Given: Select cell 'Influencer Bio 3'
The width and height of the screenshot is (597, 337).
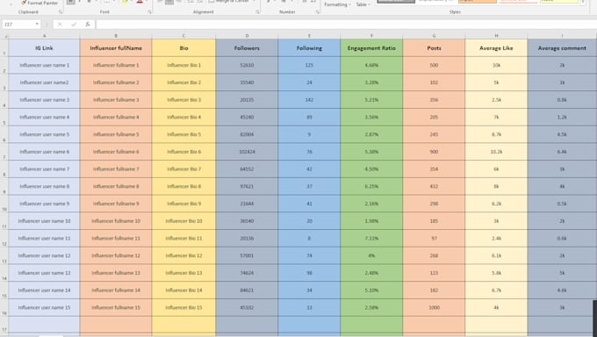Looking at the screenshot, I should tap(183, 100).
